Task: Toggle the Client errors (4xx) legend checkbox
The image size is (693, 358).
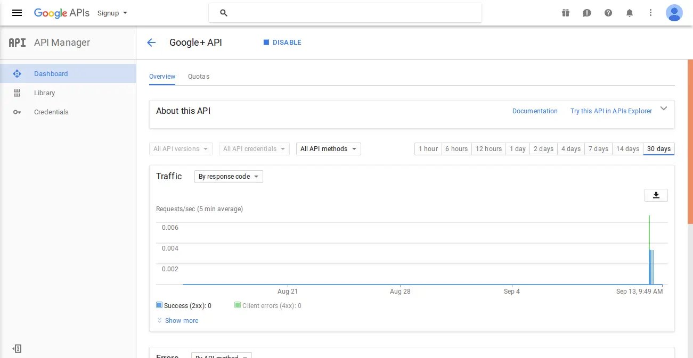Action: (238, 305)
